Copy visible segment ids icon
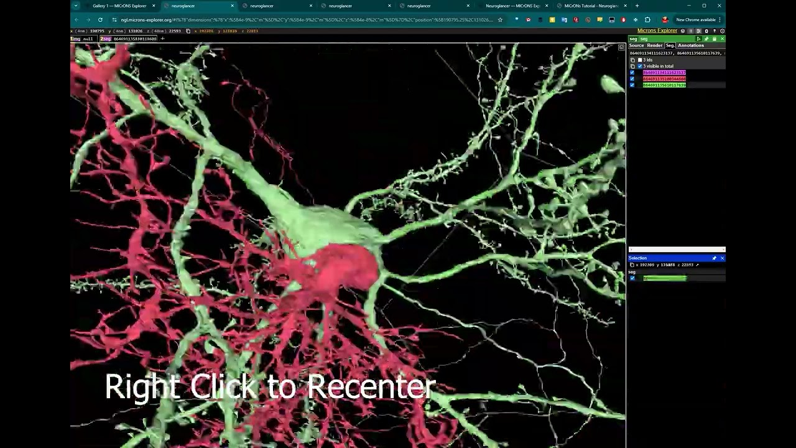The width and height of the screenshot is (796, 448). point(632,66)
